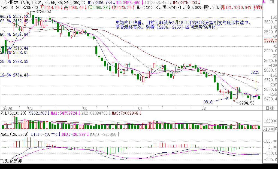The width and height of the screenshot is (278, 169).
Task: Select the 25.0% 2988.93 retracement level
Action: 14,62
